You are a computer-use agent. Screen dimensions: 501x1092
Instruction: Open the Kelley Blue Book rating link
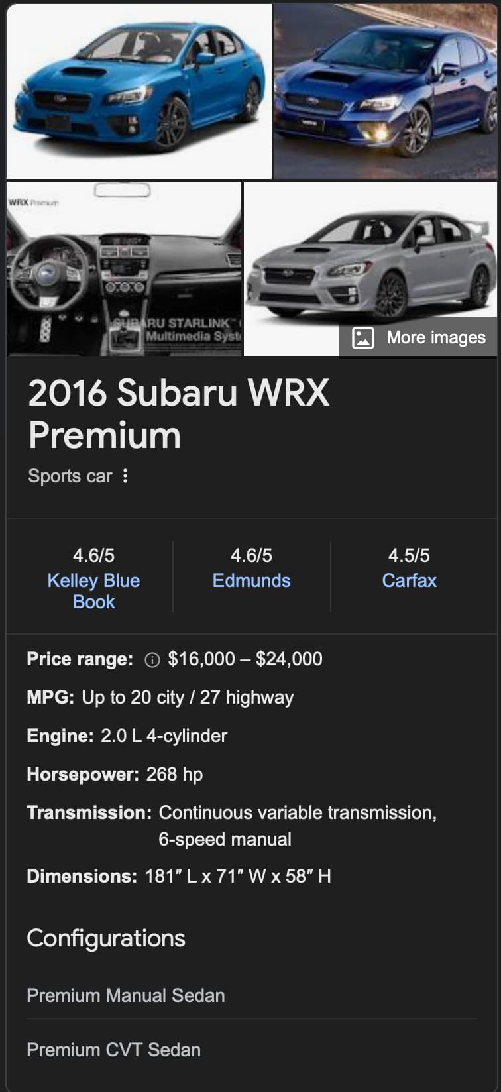pos(93,591)
